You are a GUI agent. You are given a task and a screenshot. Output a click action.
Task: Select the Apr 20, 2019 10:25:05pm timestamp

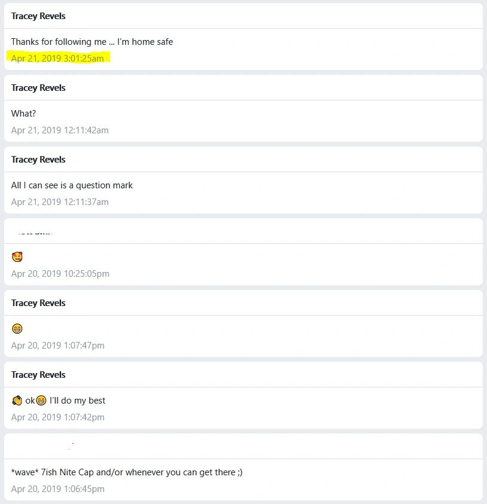pyautogui.click(x=60, y=274)
